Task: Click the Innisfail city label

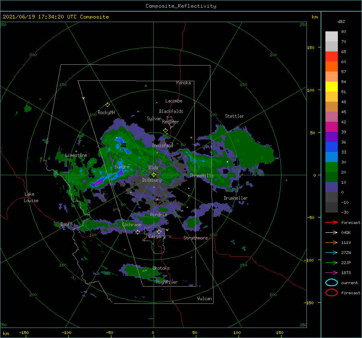Action: [x=162, y=145]
